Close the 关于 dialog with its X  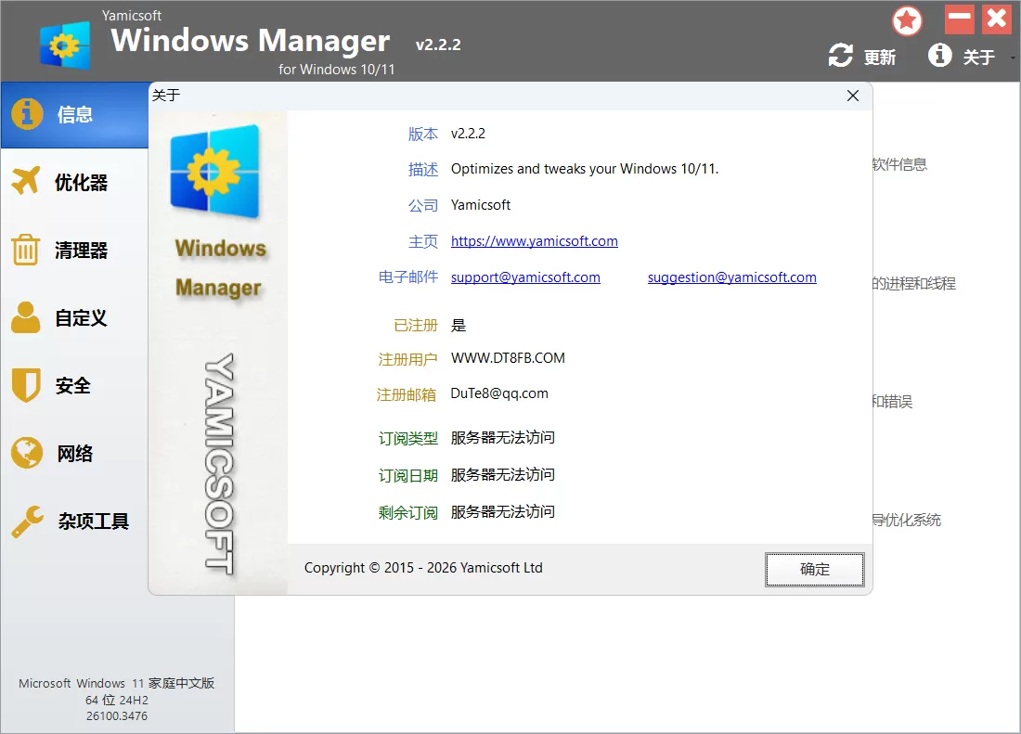(x=852, y=95)
